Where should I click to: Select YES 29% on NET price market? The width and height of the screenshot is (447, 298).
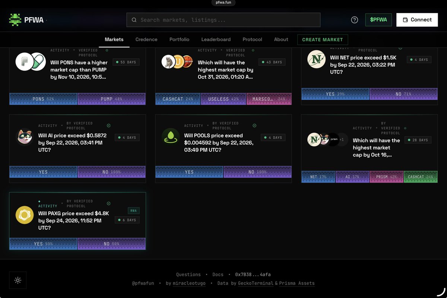pyautogui.click(x=335, y=94)
